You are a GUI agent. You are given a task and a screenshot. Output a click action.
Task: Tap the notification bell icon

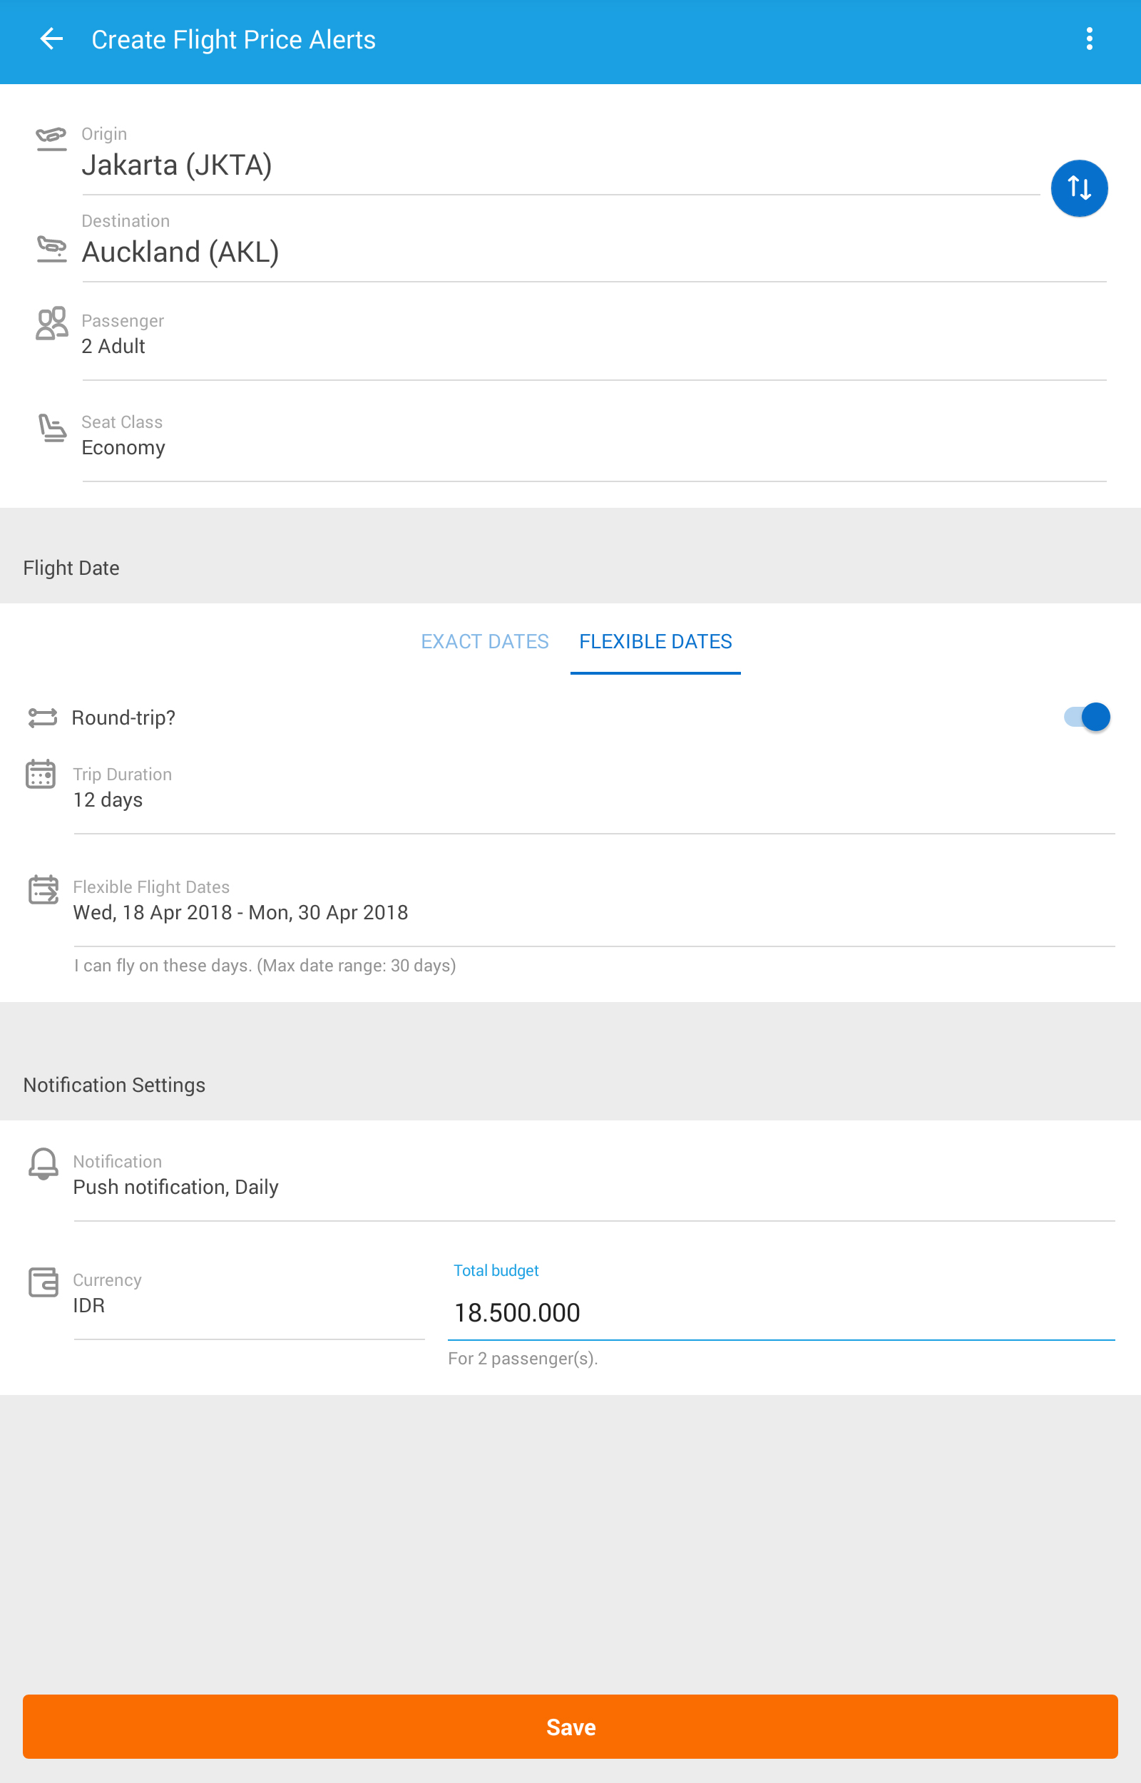[x=43, y=1163]
